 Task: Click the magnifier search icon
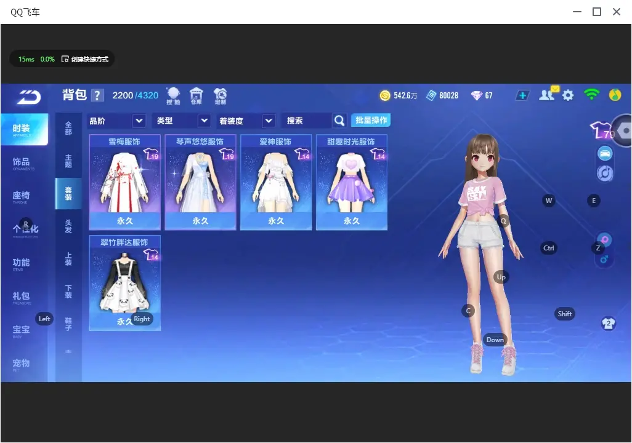(x=339, y=121)
